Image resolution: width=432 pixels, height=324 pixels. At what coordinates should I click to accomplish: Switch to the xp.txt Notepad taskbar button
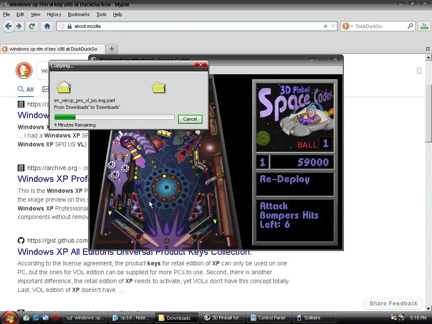click(x=131, y=318)
